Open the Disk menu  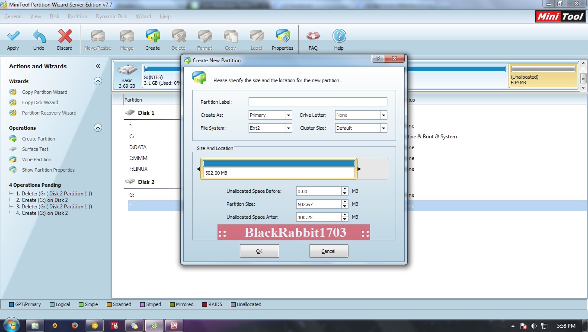click(x=54, y=16)
